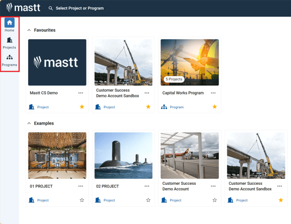This screenshot has height=224, width=291.
Task: Click Project building icon under 02 PROJECT
Action: pos(98,200)
